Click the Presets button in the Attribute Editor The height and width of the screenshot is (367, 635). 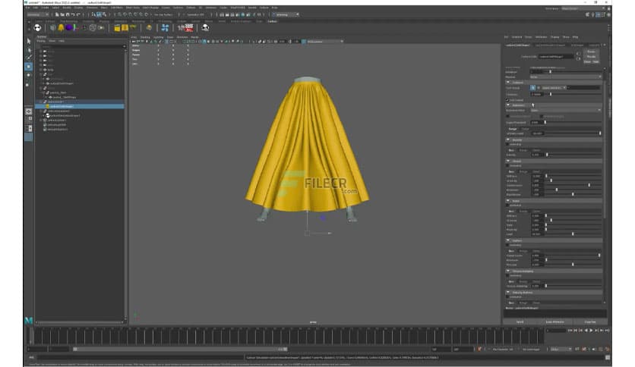(591, 57)
